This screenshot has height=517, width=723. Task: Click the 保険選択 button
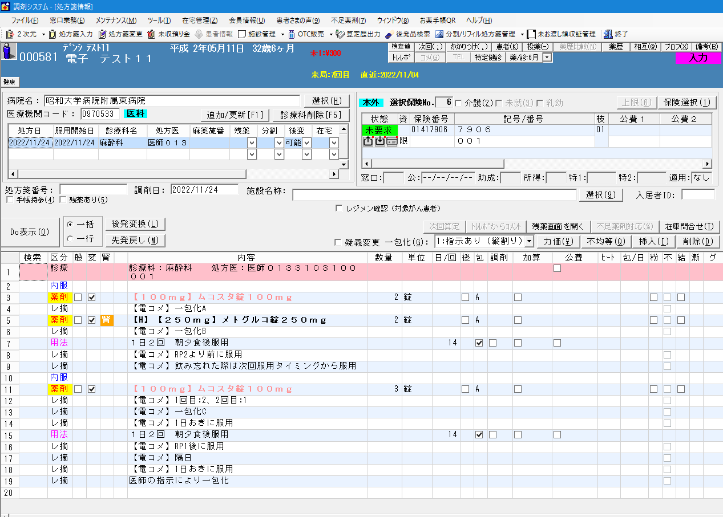point(687,103)
